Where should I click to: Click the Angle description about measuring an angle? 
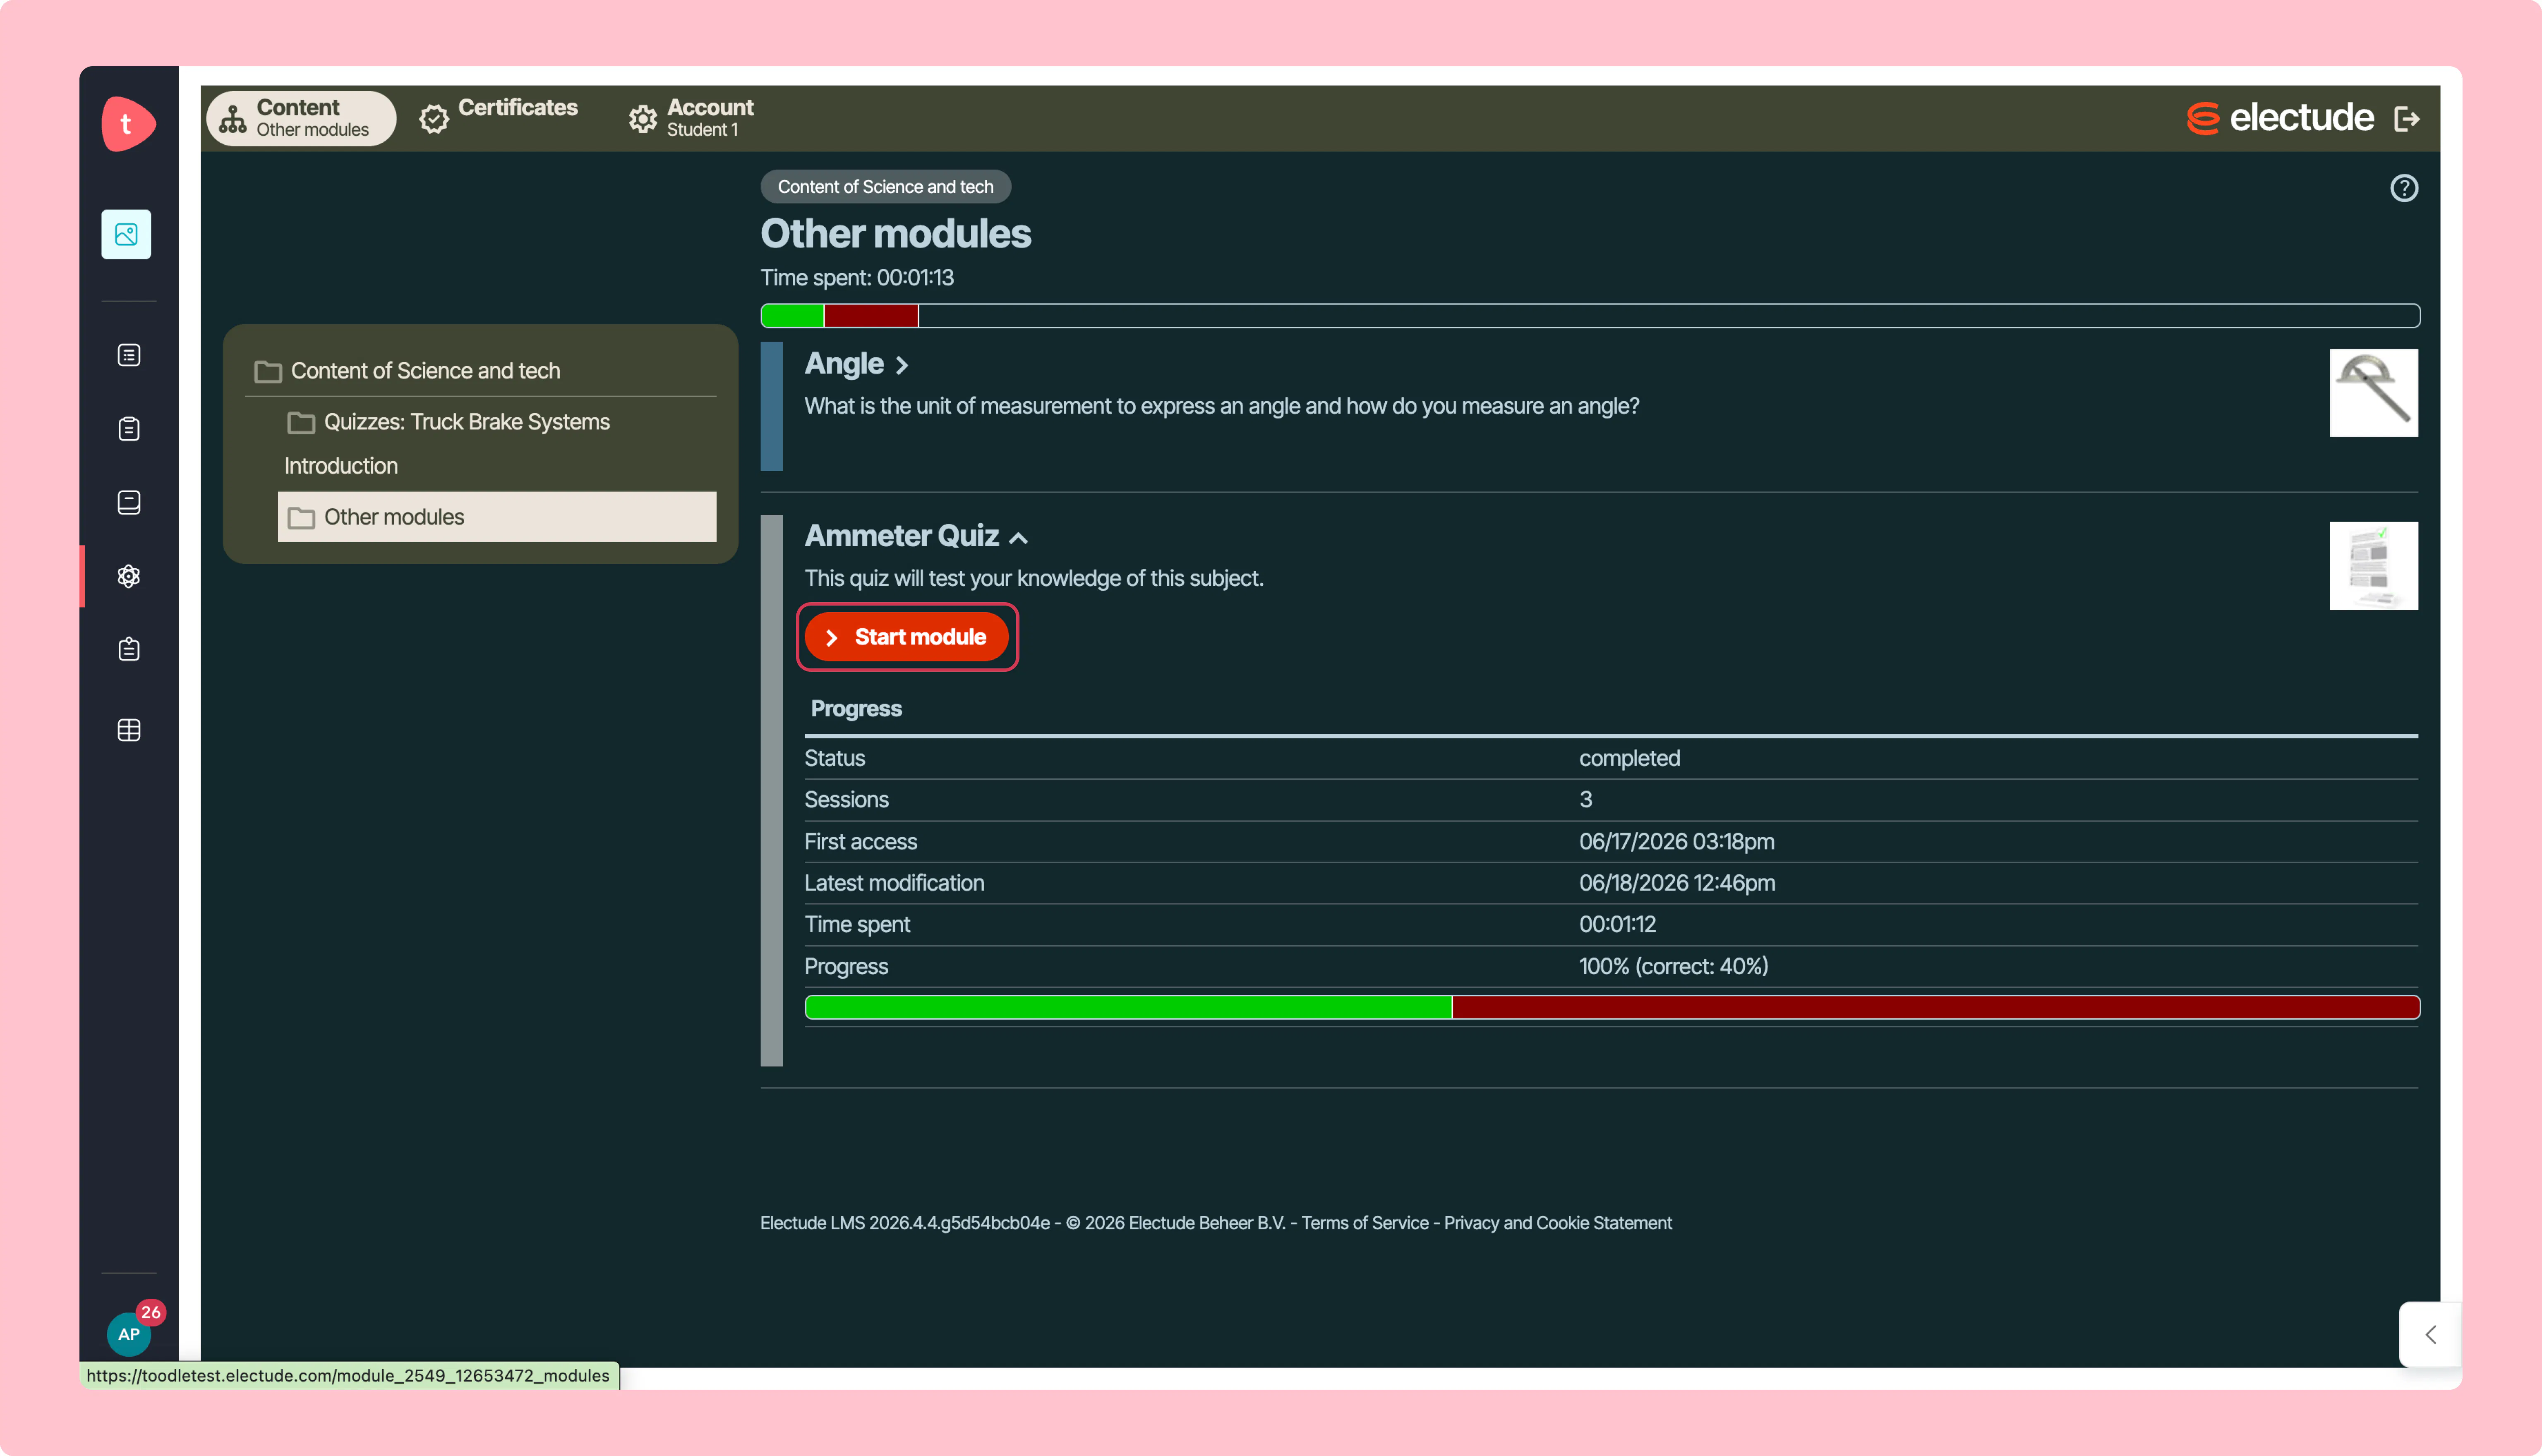(x=1222, y=406)
